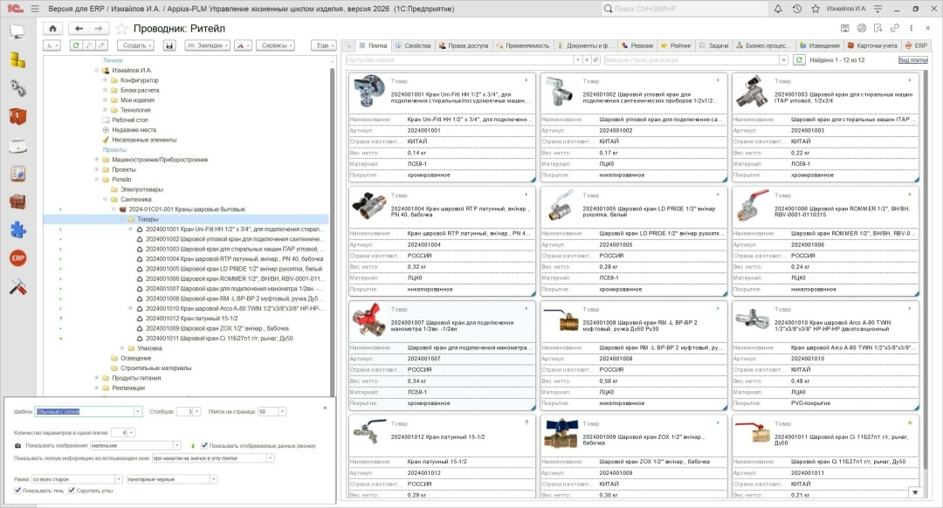Add Проводник: Ритейл to favorites star
The image size is (943, 508).
[x=121, y=28]
